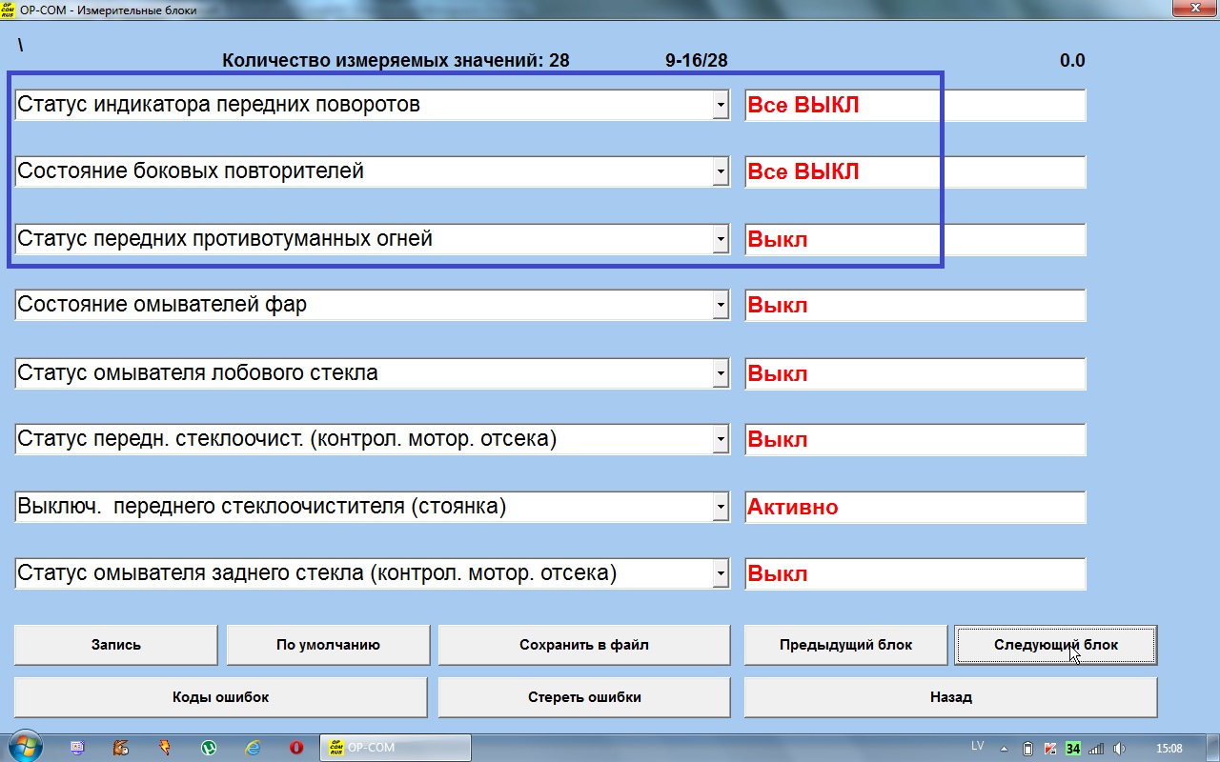This screenshot has width=1220, height=762.
Task: Open Internet Explorer from the taskbar
Action: 253,748
